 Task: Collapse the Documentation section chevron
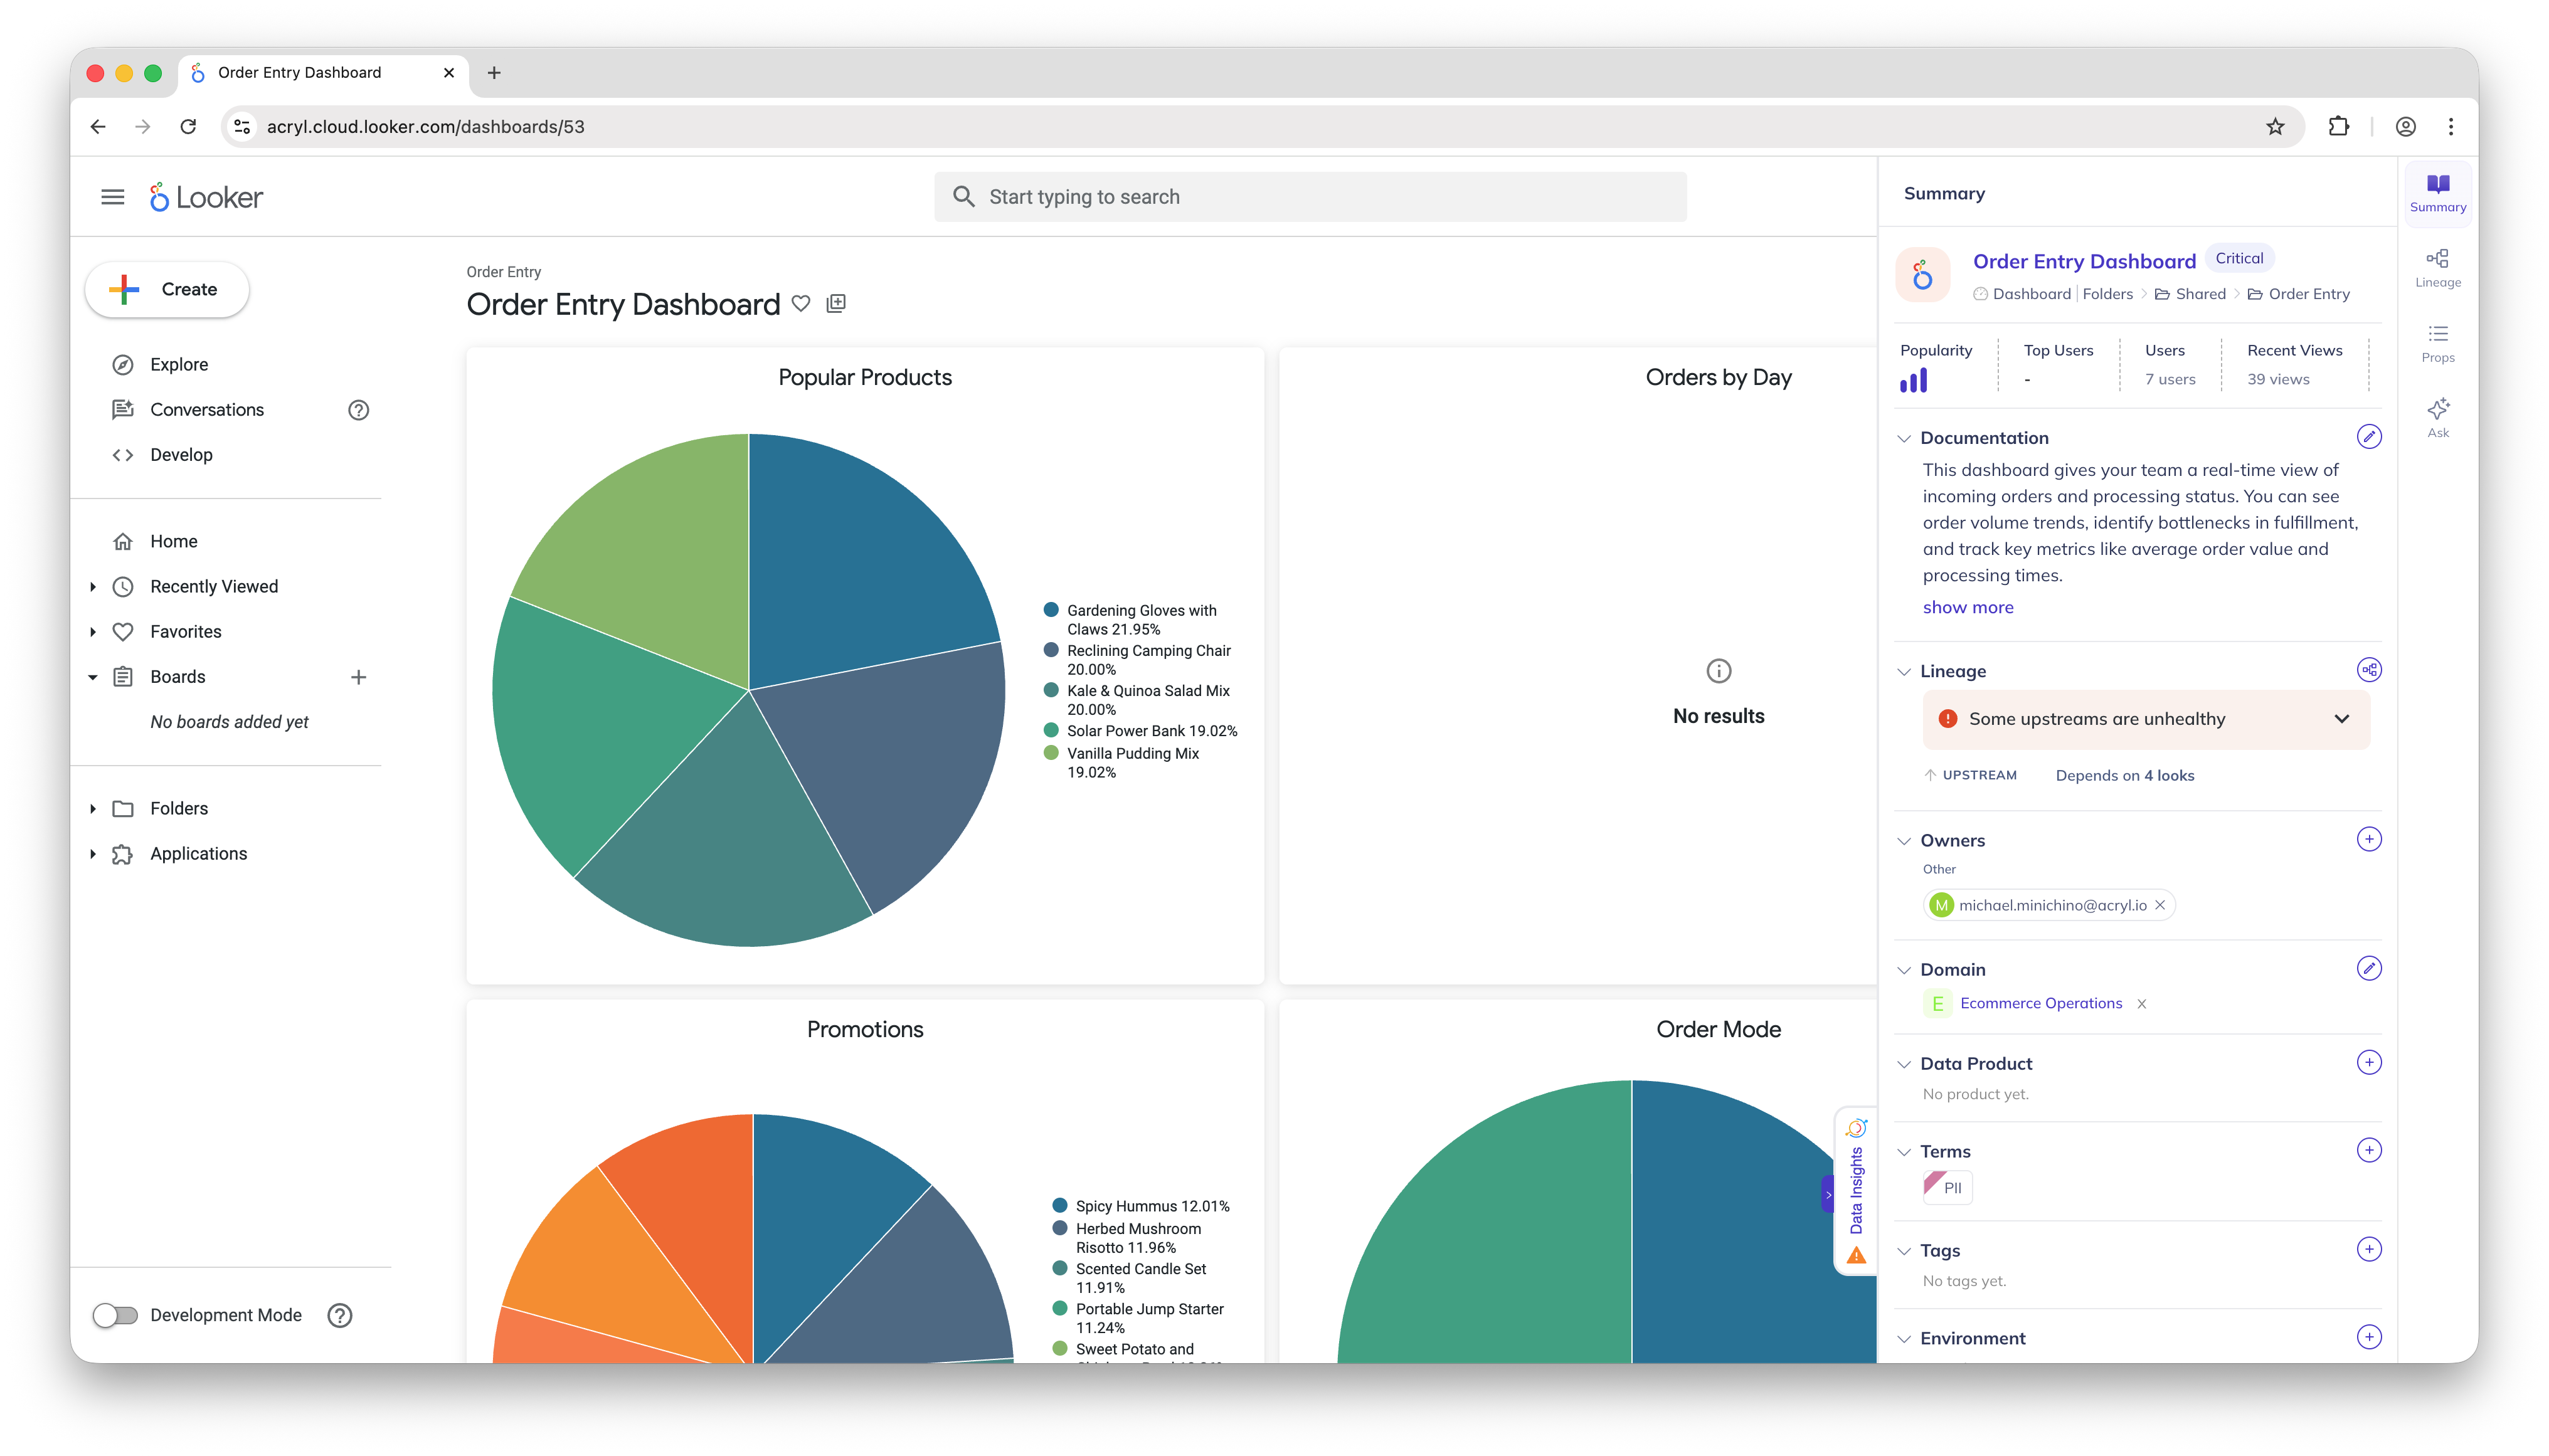[x=1904, y=438]
